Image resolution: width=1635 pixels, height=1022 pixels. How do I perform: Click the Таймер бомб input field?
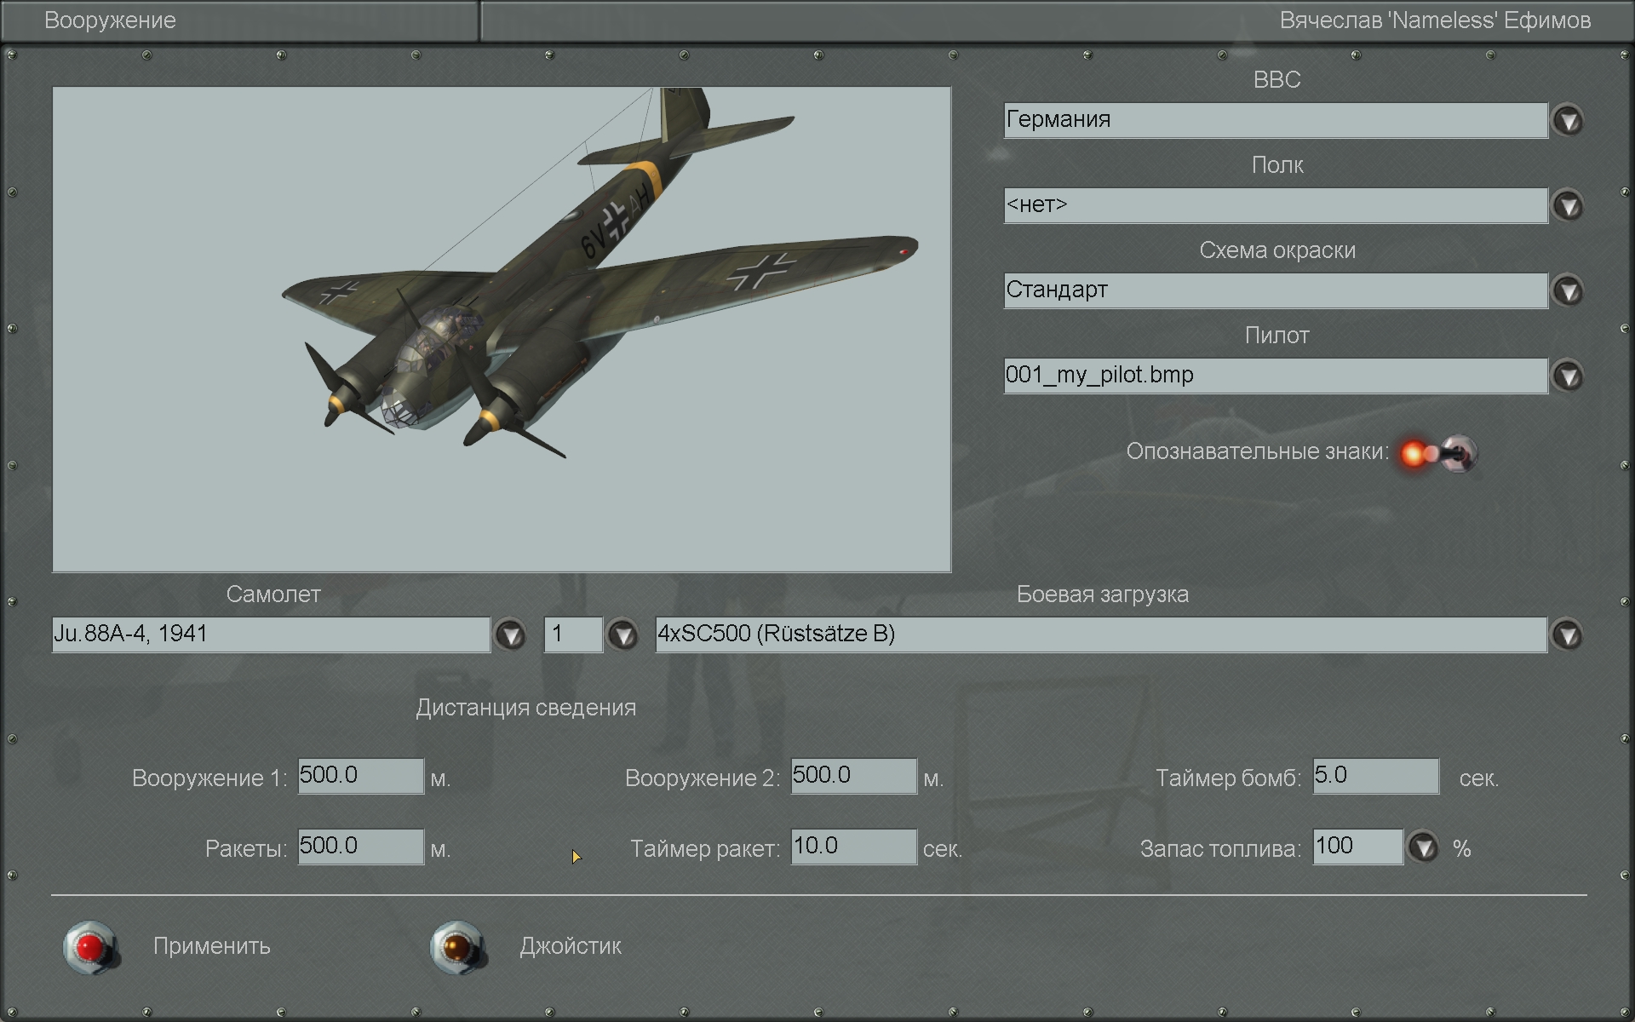[1375, 776]
